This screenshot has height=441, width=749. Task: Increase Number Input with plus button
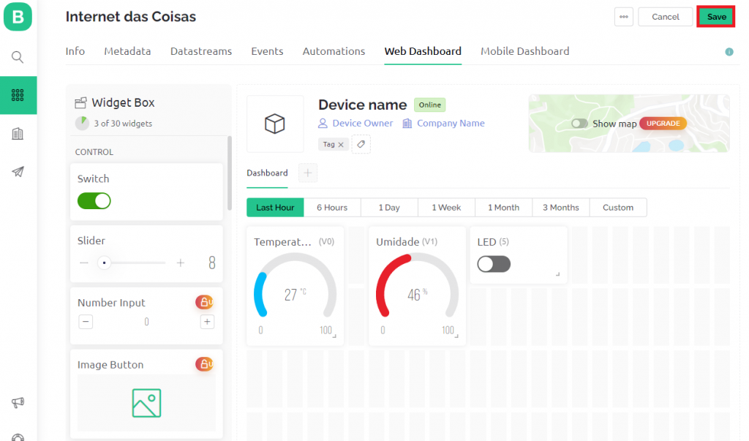[207, 322]
